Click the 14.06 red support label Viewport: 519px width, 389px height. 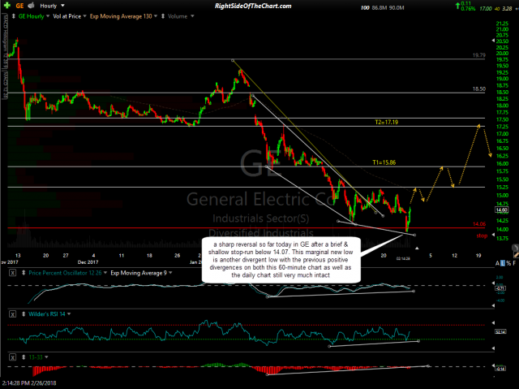[479, 224]
